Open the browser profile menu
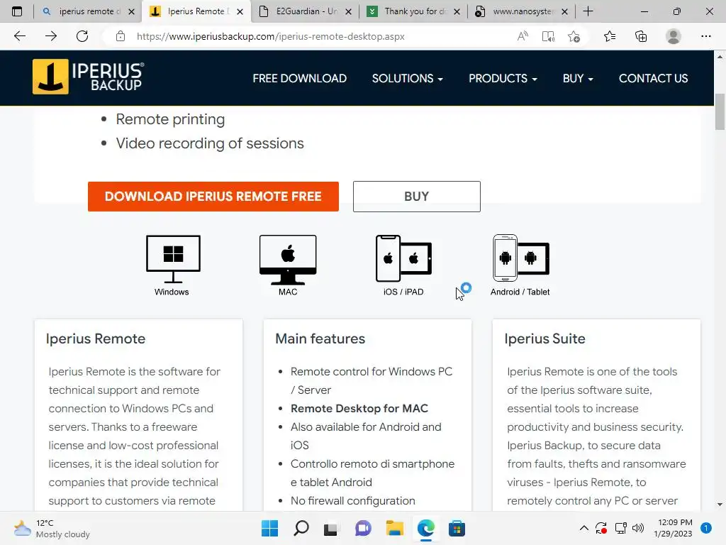Screen dimensions: 726x545 click(x=674, y=36)
